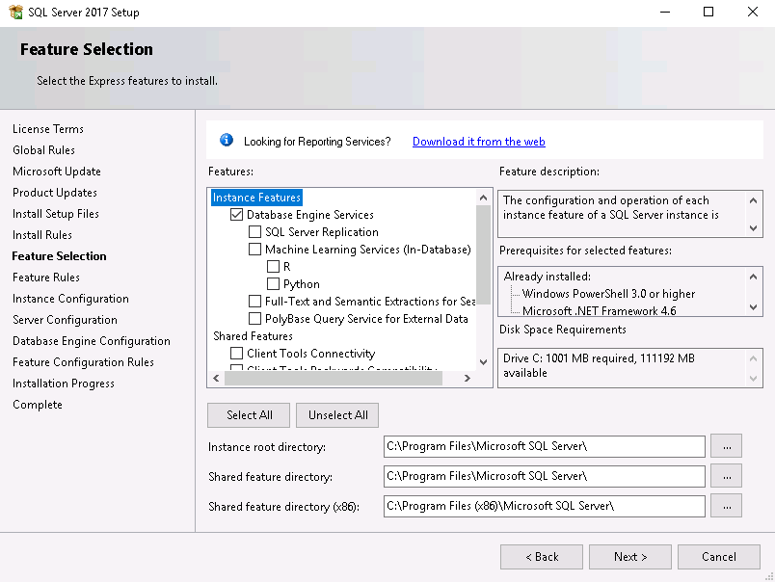Browse for Shared feature directory (x86)

[727, 506]
